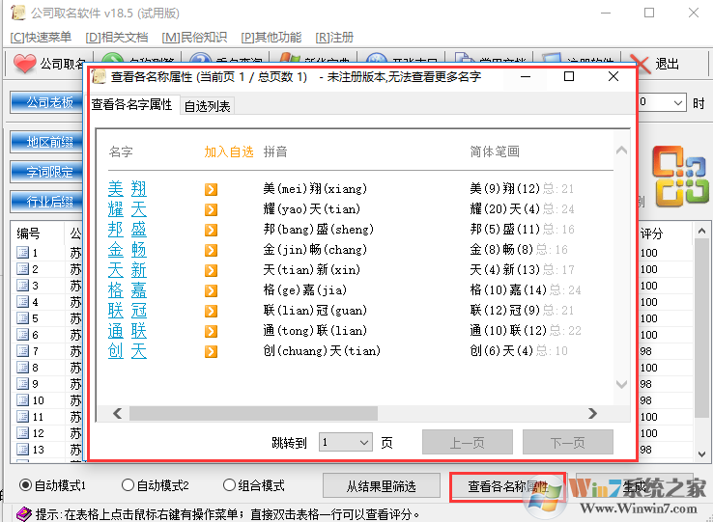Click the 从结果里筛选 button
The height and width of the screenshot is (522, 713).
382,486
